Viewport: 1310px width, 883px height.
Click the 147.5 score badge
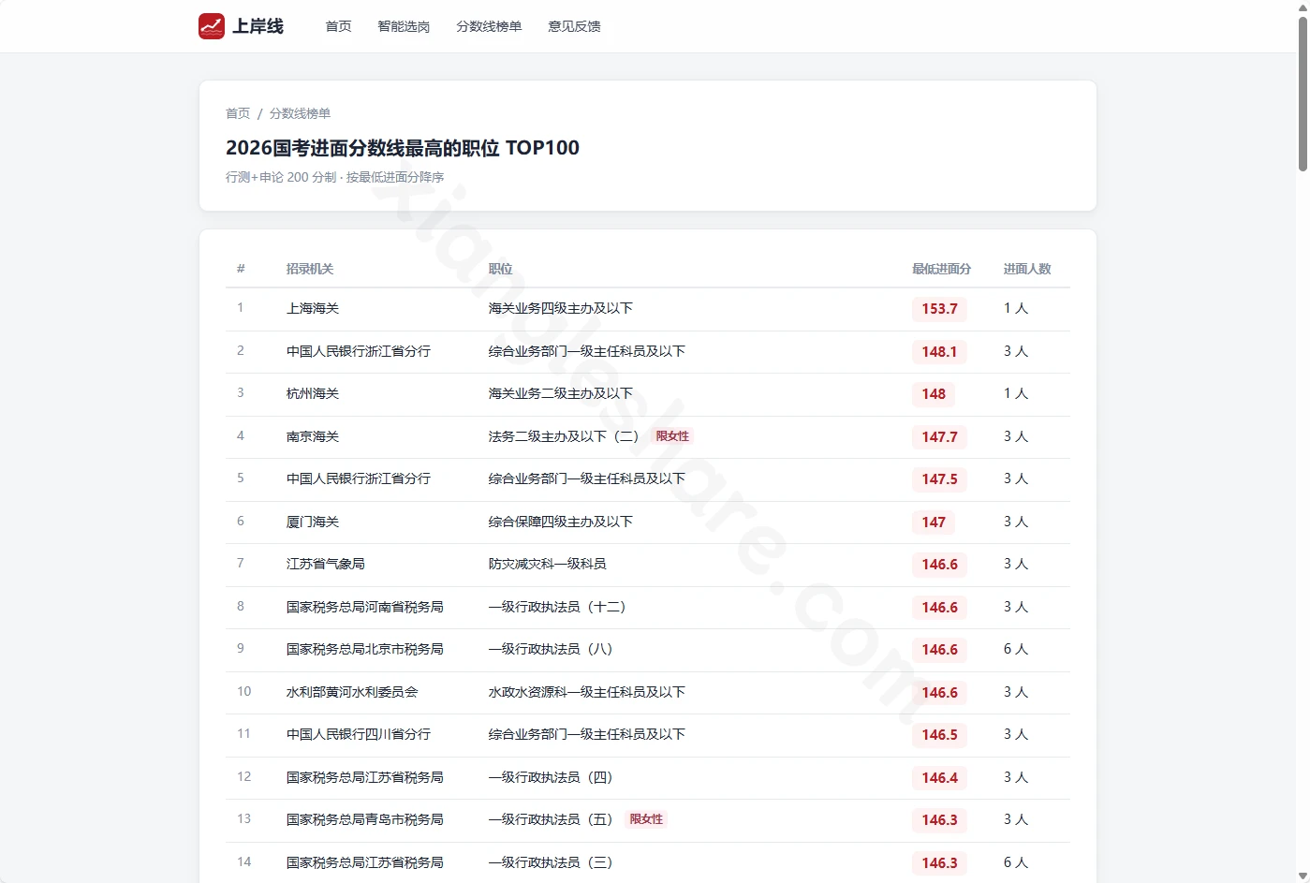(x=939, y=479)
